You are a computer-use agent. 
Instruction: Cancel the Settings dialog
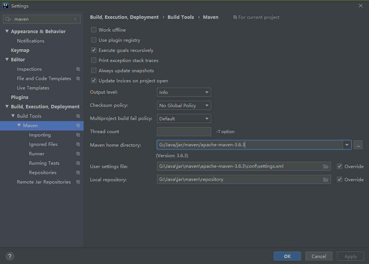[319, 256]
